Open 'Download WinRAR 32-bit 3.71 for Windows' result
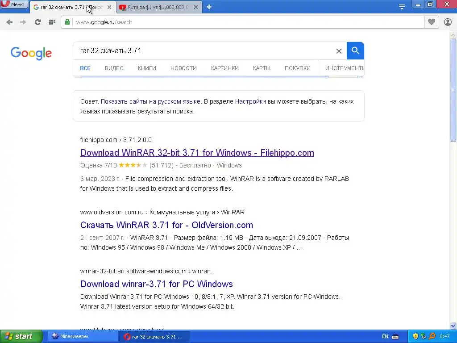This screenshot has height=343, width=457. [x=197, y=153]
